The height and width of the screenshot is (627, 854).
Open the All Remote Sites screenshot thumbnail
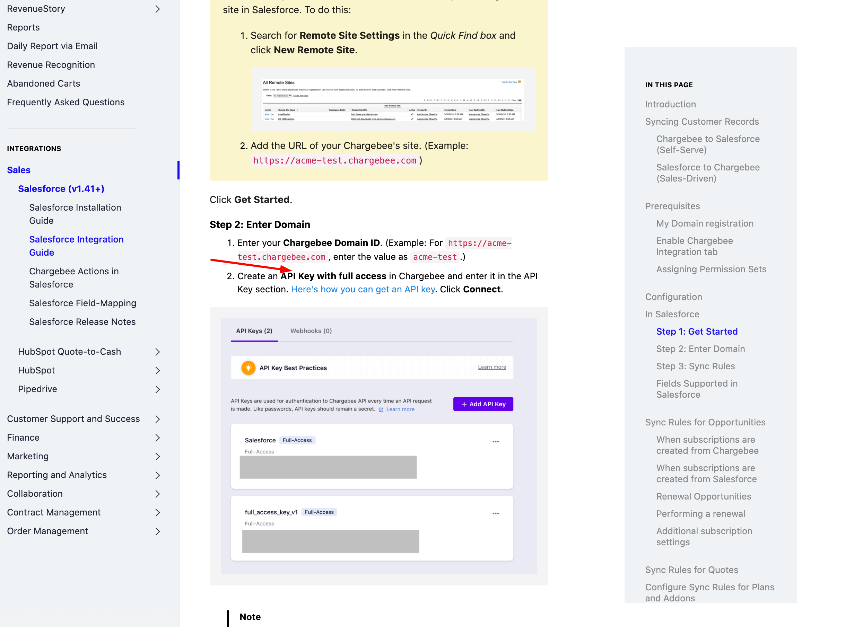(x=393, y=100)
